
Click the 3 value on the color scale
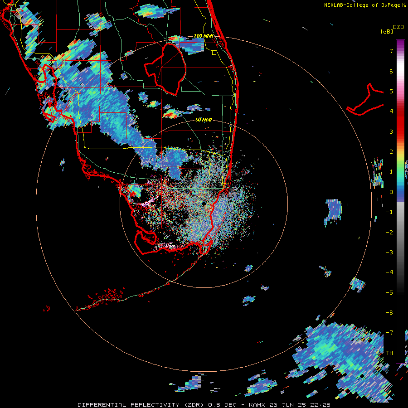click(391, 131)
